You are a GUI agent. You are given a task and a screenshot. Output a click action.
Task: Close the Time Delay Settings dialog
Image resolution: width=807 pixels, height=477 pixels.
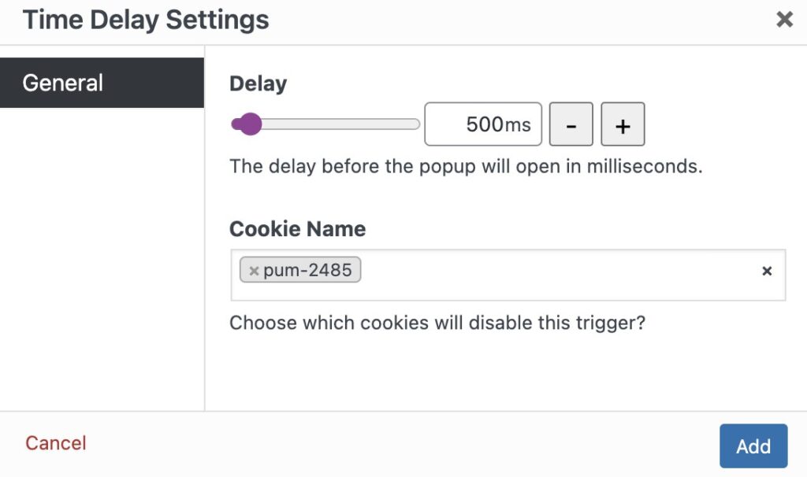784,20
